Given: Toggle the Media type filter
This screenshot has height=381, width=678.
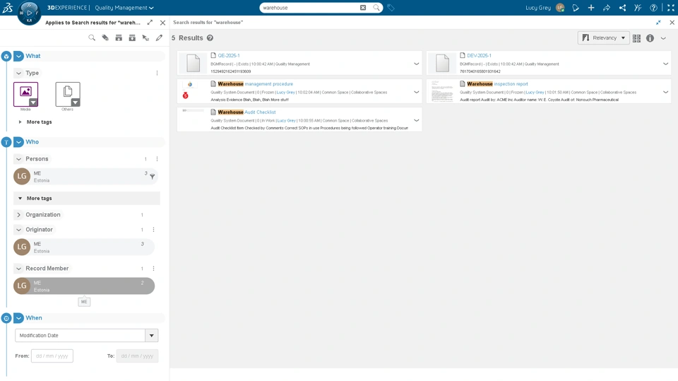Looking at the screenshot, I should [x=25, y=94].
